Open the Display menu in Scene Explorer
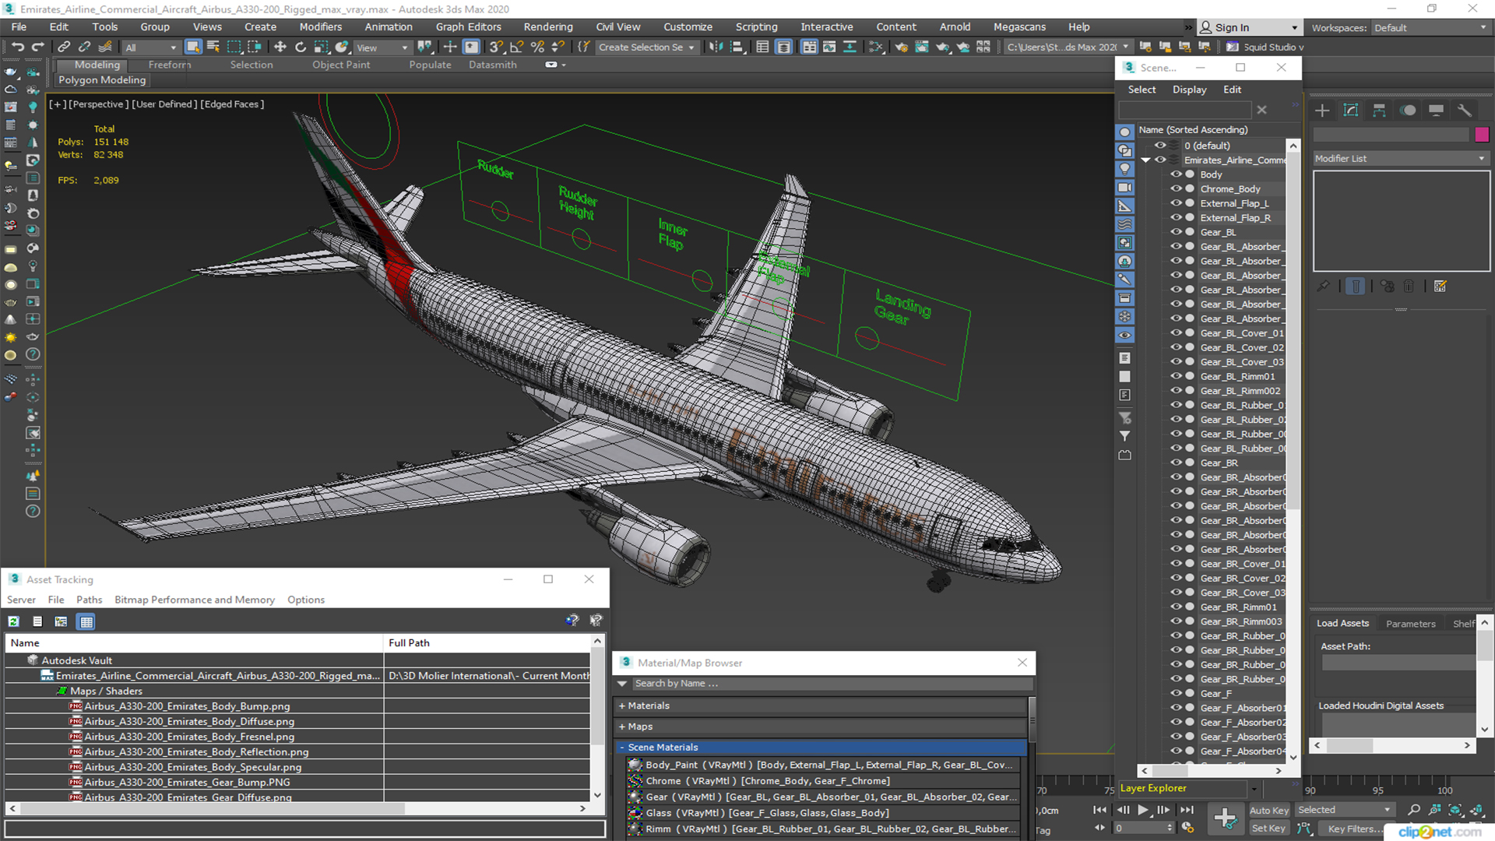Viewport: 1495px width, 841px height. click(x=1190, y=90)
